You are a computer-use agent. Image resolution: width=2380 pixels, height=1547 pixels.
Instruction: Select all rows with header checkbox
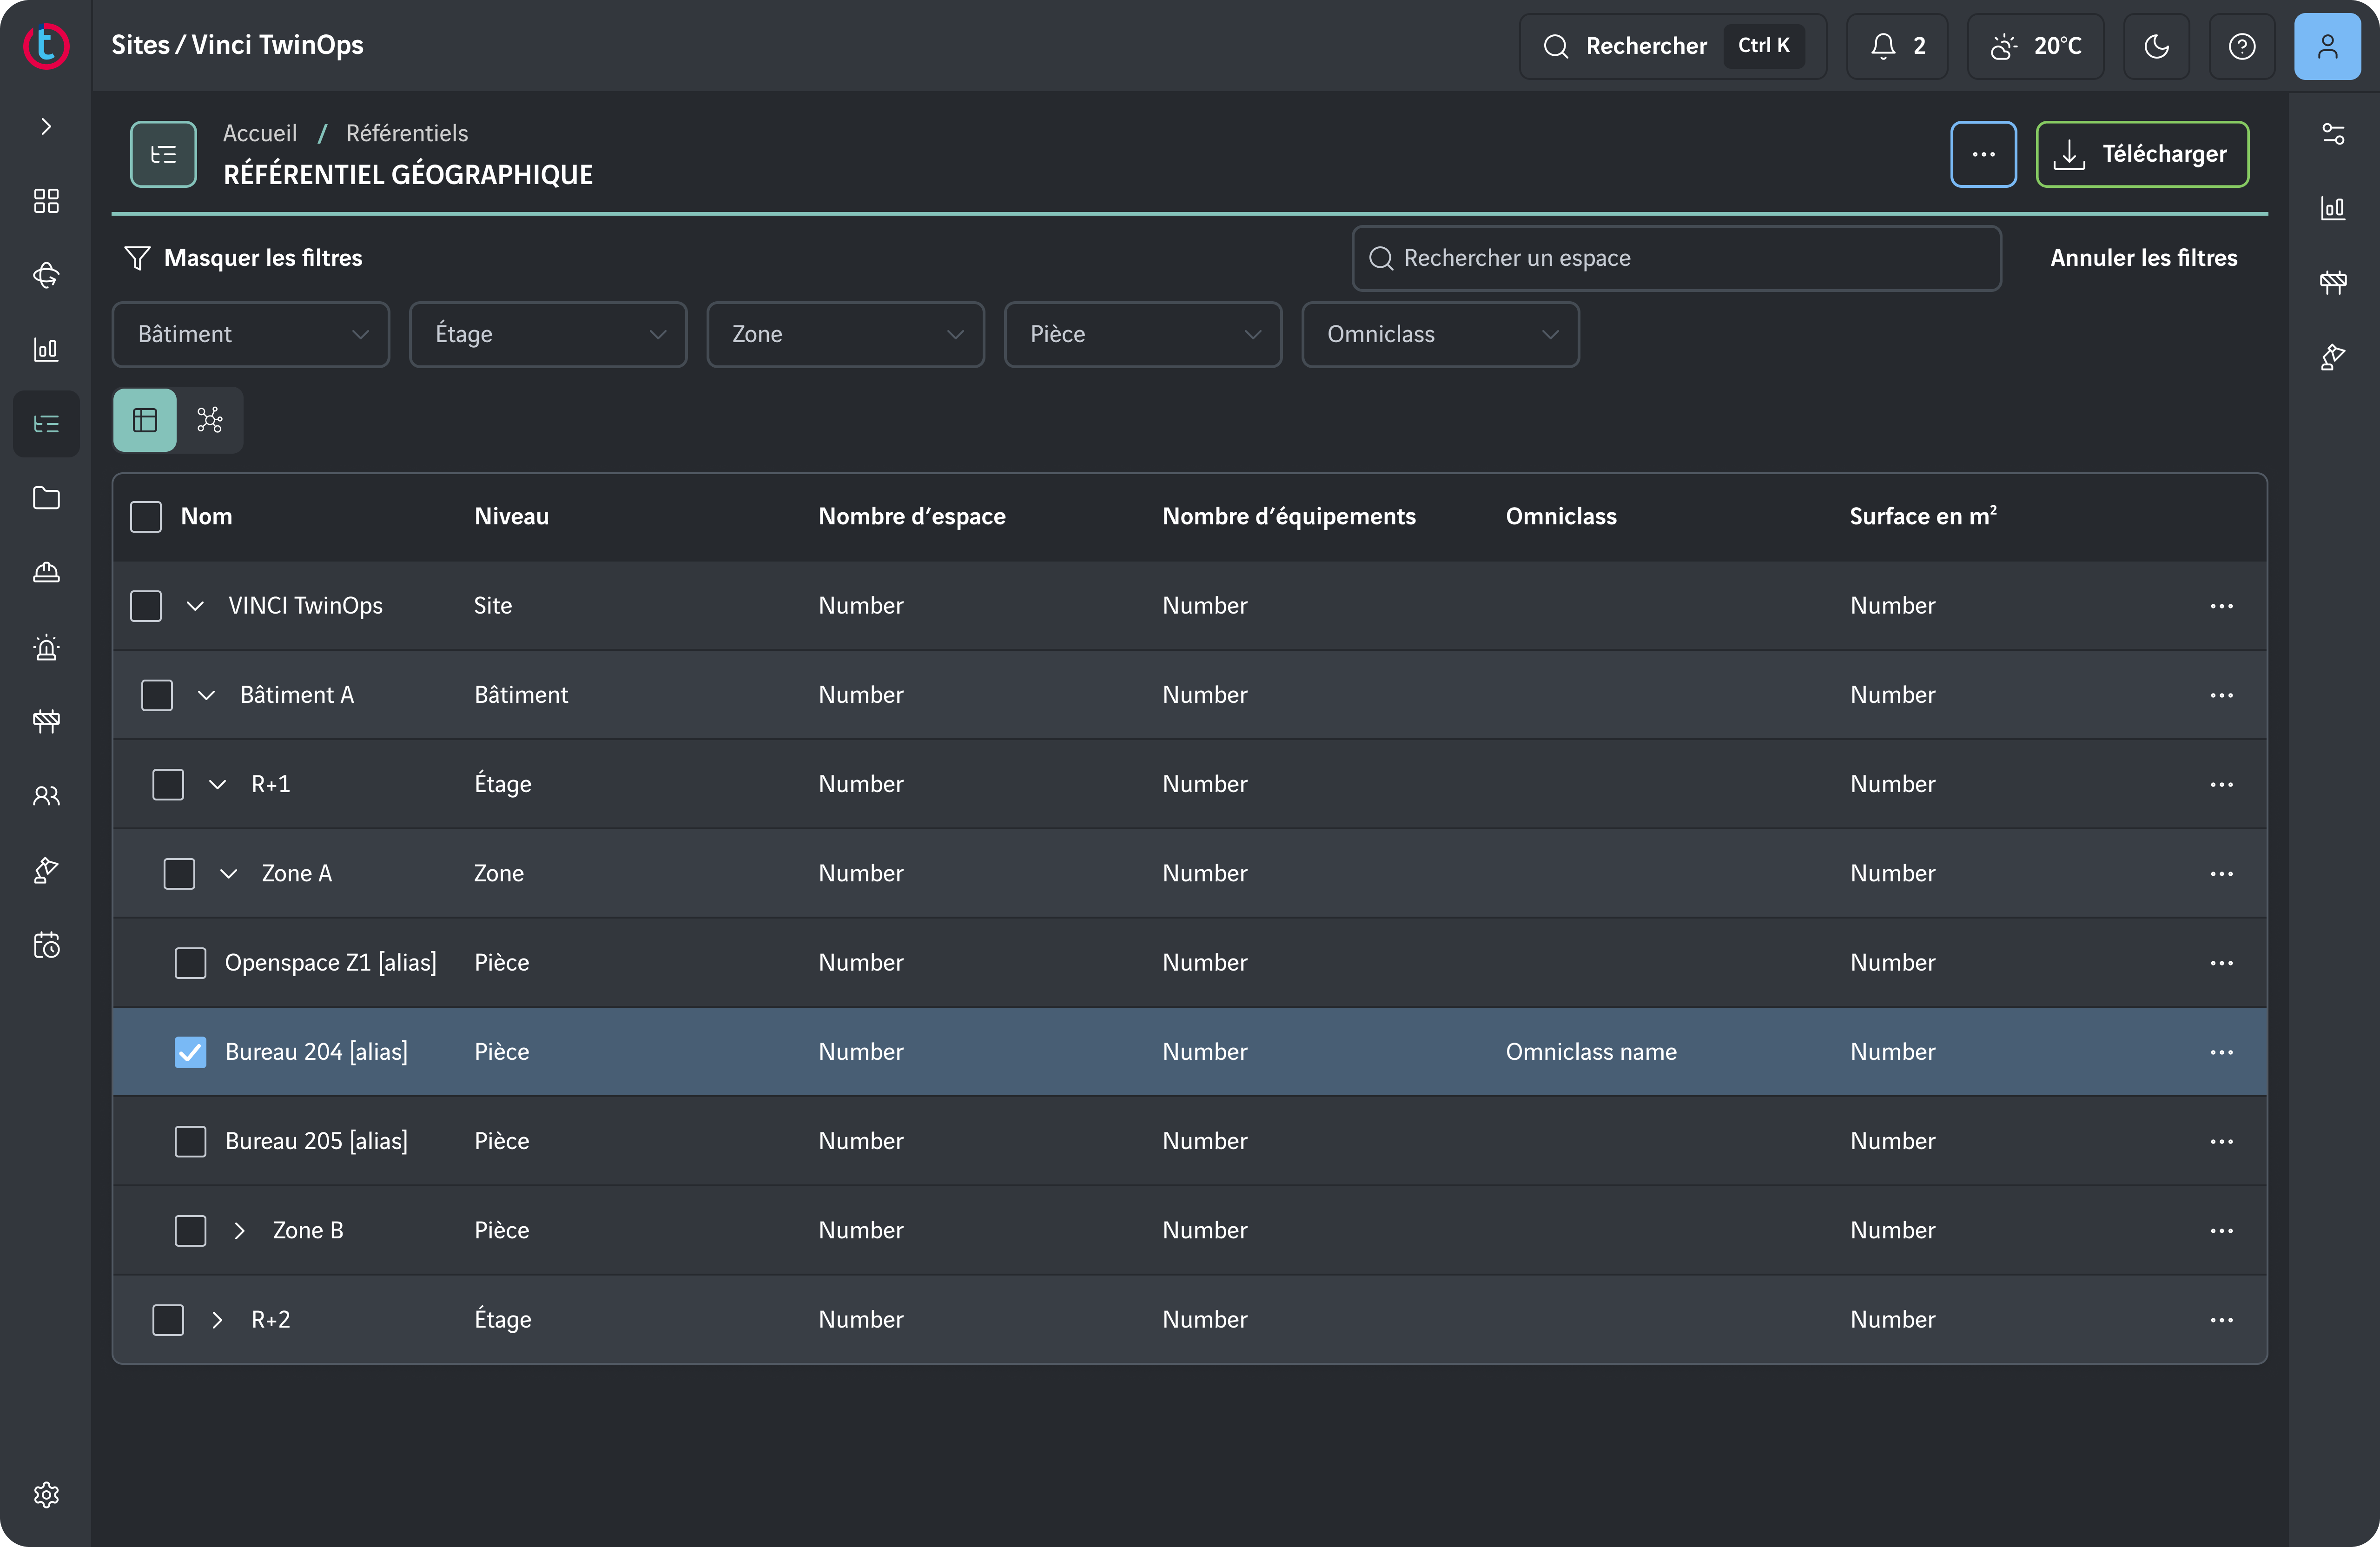(x=146, y=517)
